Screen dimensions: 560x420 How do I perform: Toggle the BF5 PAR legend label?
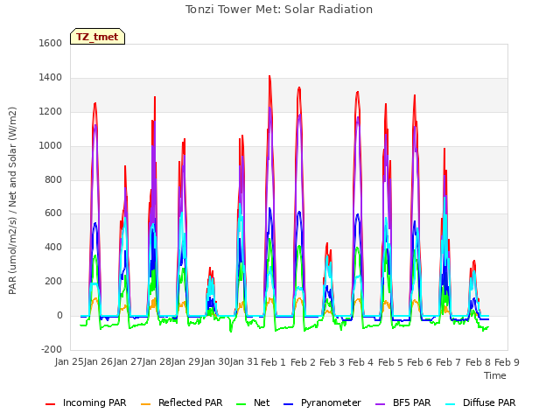tap(412, 402)
